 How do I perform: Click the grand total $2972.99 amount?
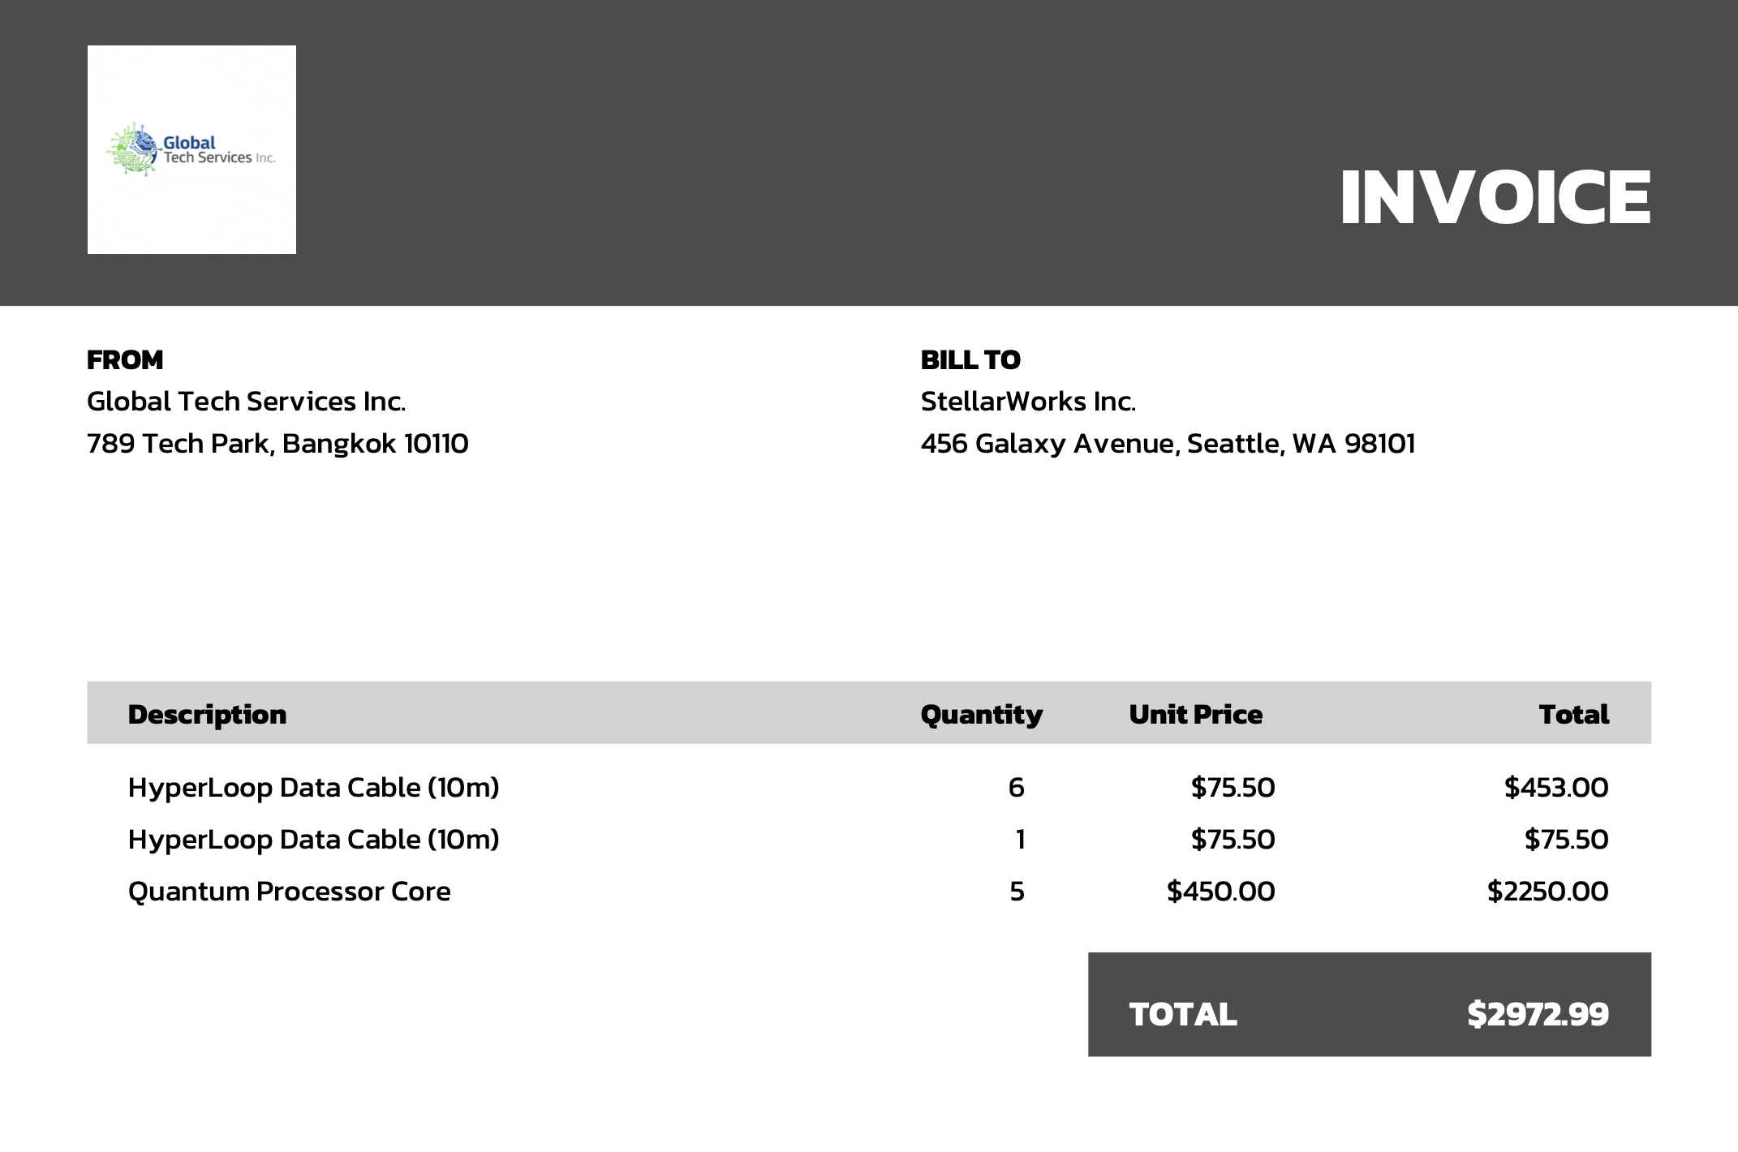[1537, 1013]
